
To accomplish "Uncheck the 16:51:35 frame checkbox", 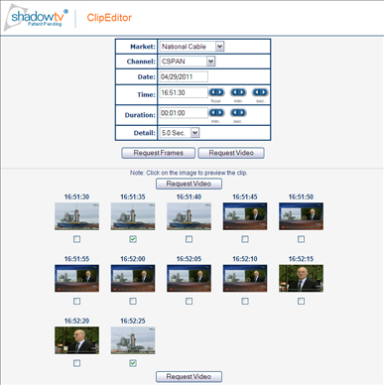I will (133, 239).
